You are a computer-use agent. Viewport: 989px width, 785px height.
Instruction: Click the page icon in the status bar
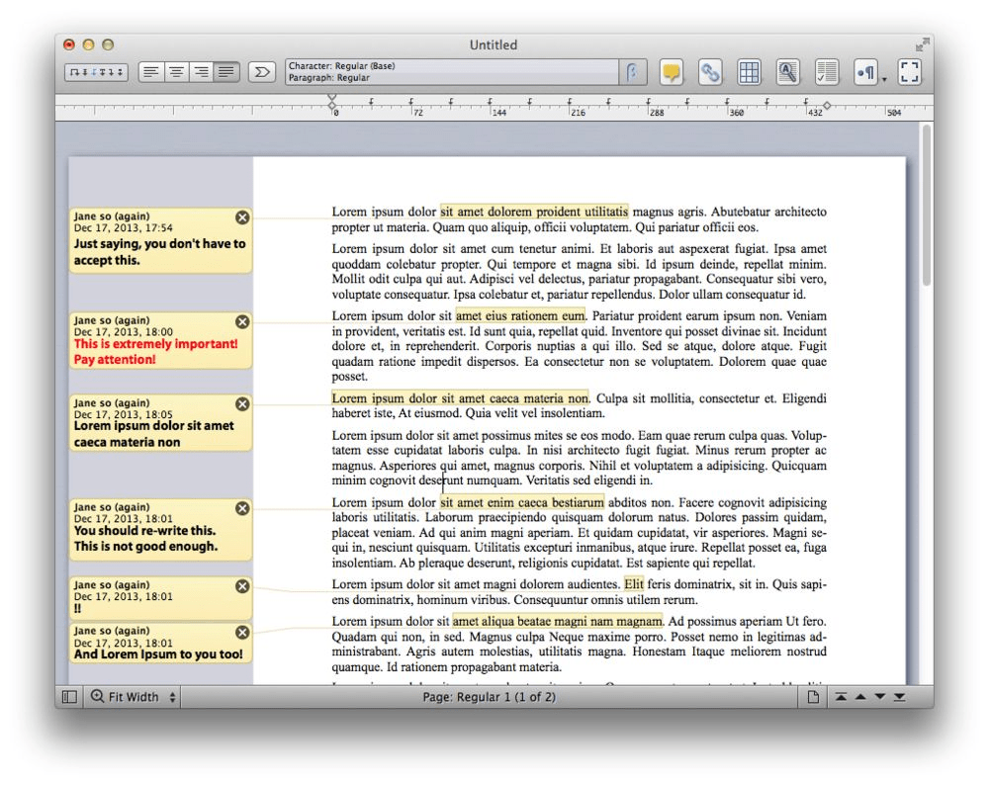[813, 697]
